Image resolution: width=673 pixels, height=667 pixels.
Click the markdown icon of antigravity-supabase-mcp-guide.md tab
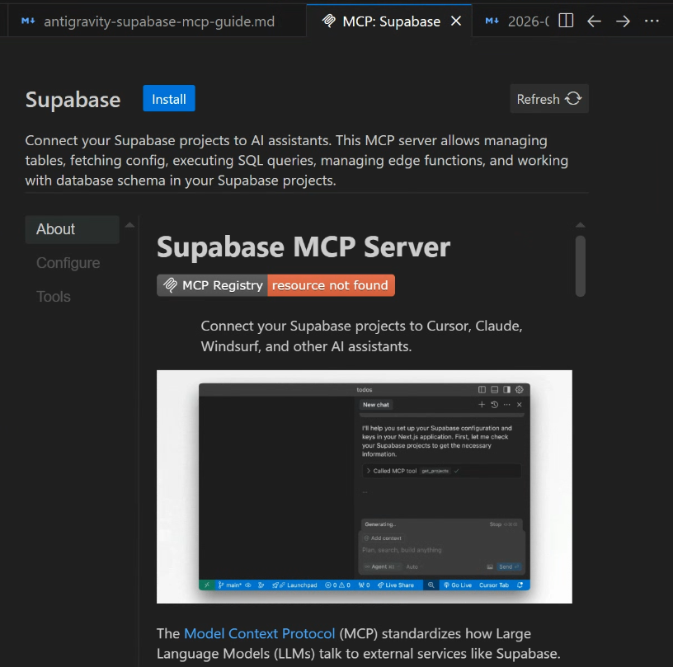pyautogui.click(x=28, y=21)
